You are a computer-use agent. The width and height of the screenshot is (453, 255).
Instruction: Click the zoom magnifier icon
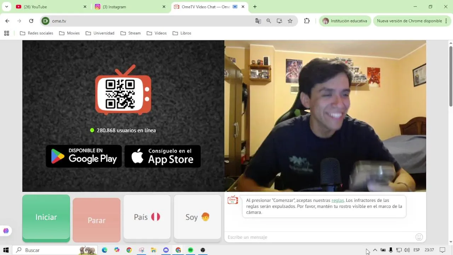[269, 21]
